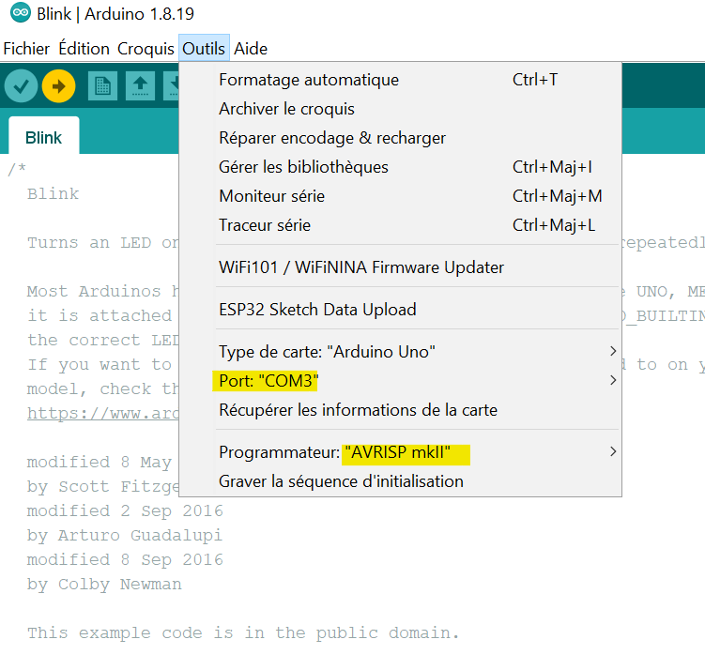Open the Édition menu

[x=84, y=49]
